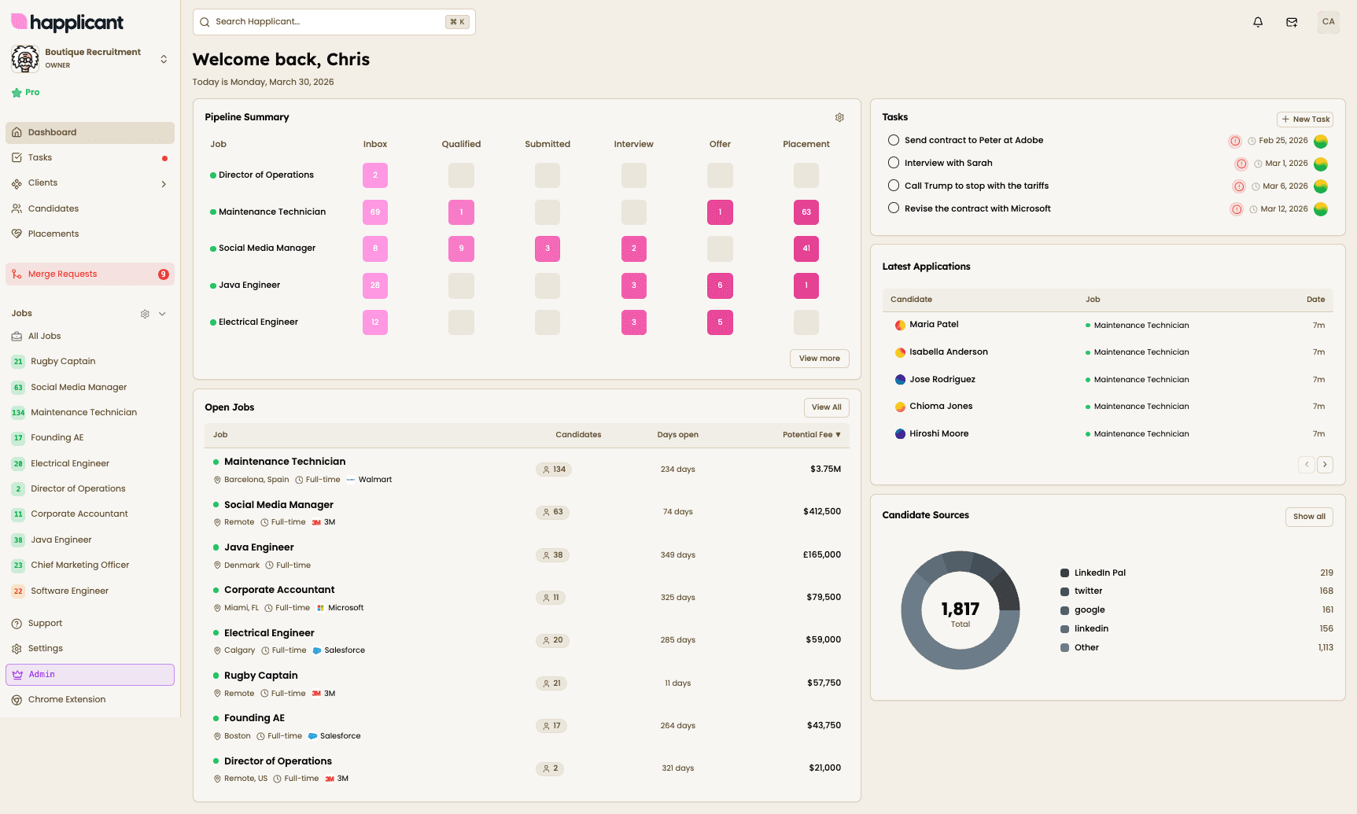Open Rugby Captain job in sidebar
Screen dimensions: 1357x814
90,362
